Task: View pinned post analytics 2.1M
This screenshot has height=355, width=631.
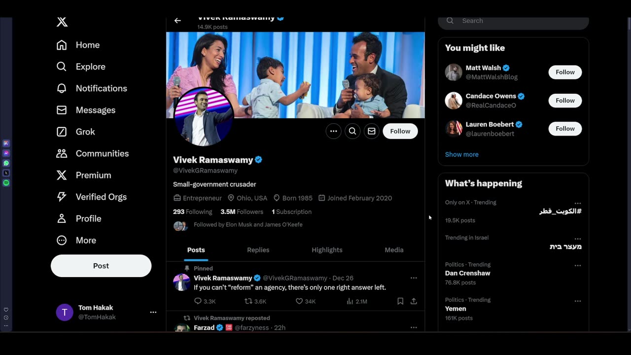Action: pos(357,301)
